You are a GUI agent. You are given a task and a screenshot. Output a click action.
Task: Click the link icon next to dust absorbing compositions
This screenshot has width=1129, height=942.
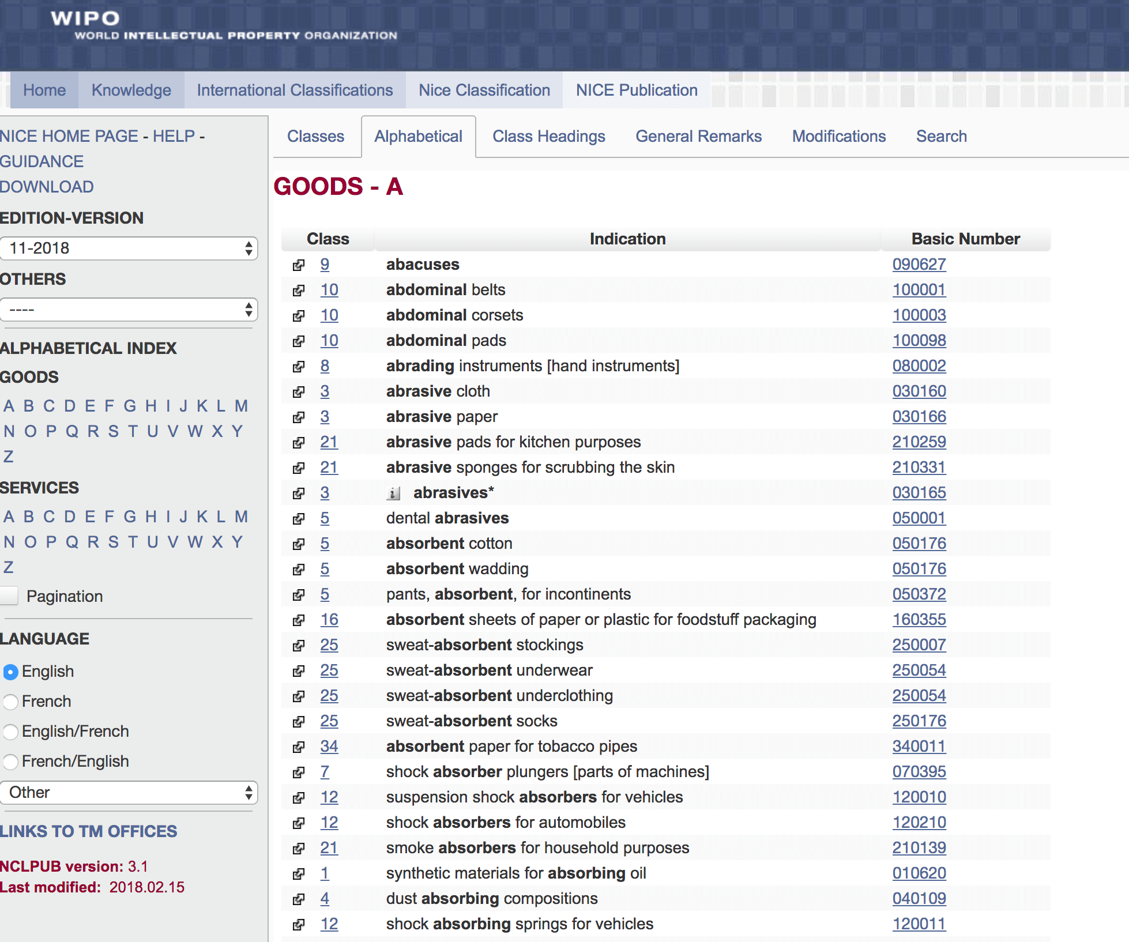pos(299,899)
